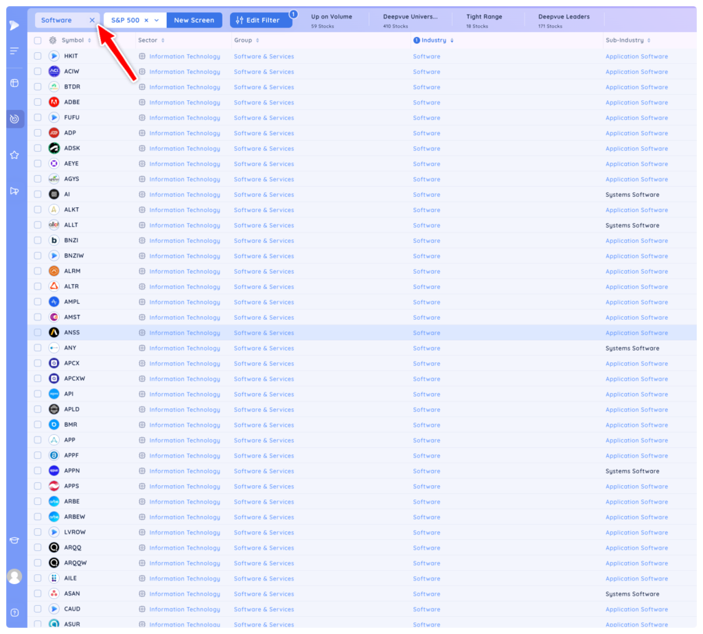This screenshot has height=634, width=703.
Task: Check the ANSS row checkbox
Action: click(38, 333)
